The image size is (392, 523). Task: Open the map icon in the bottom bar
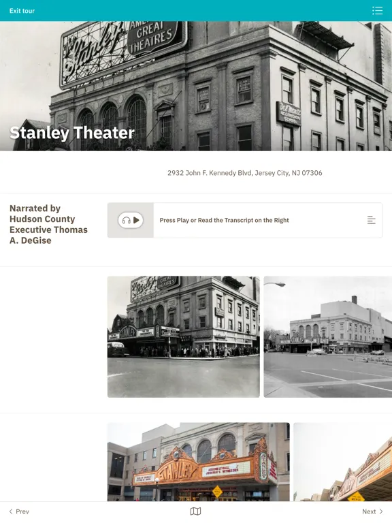(x=196, y=511)
